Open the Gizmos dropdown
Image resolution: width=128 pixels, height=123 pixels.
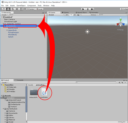94,15
